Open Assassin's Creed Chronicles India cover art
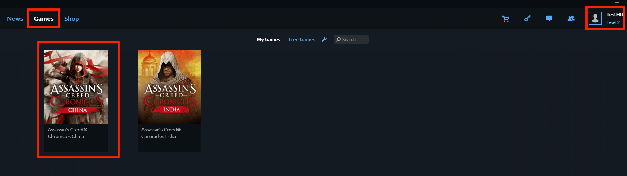This screenshot has height=176, width=627. click(x=170, y=87)
